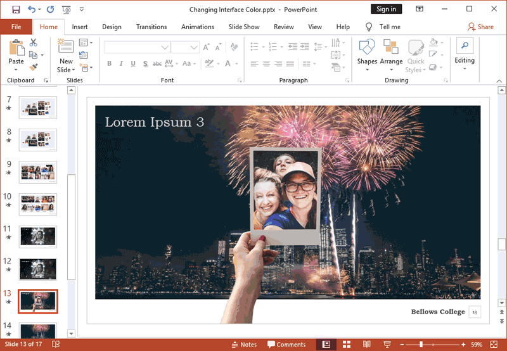This screenshot has height=351, width=507.
Task: Open the File menu
Action: 16,27
